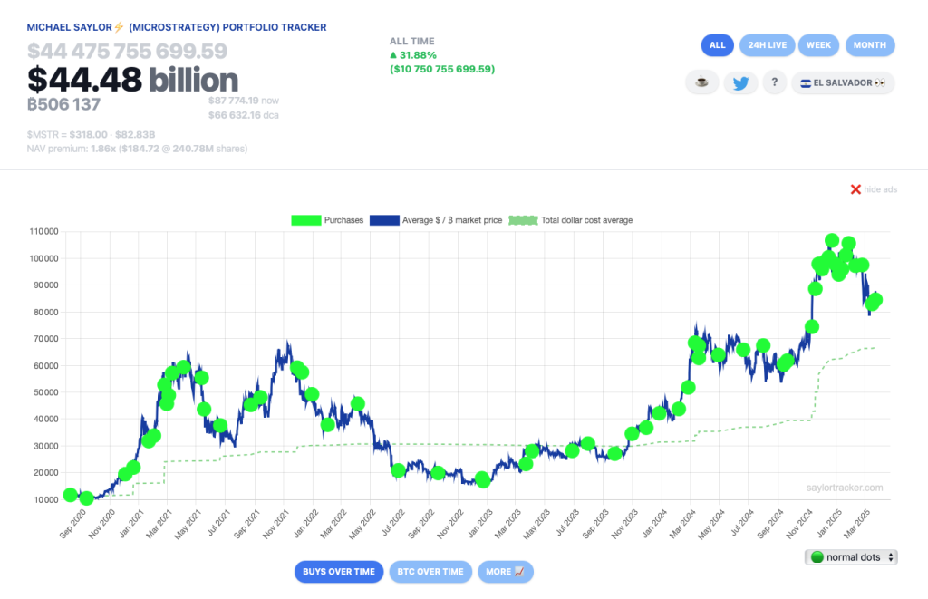Click the ₿506 137 holdings figure
This screenshot has width=928, height=599.
click(x=64, y=105)
